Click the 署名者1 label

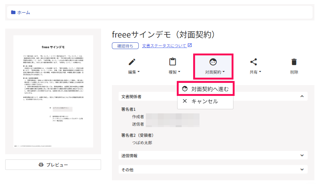tap(129, 109)
